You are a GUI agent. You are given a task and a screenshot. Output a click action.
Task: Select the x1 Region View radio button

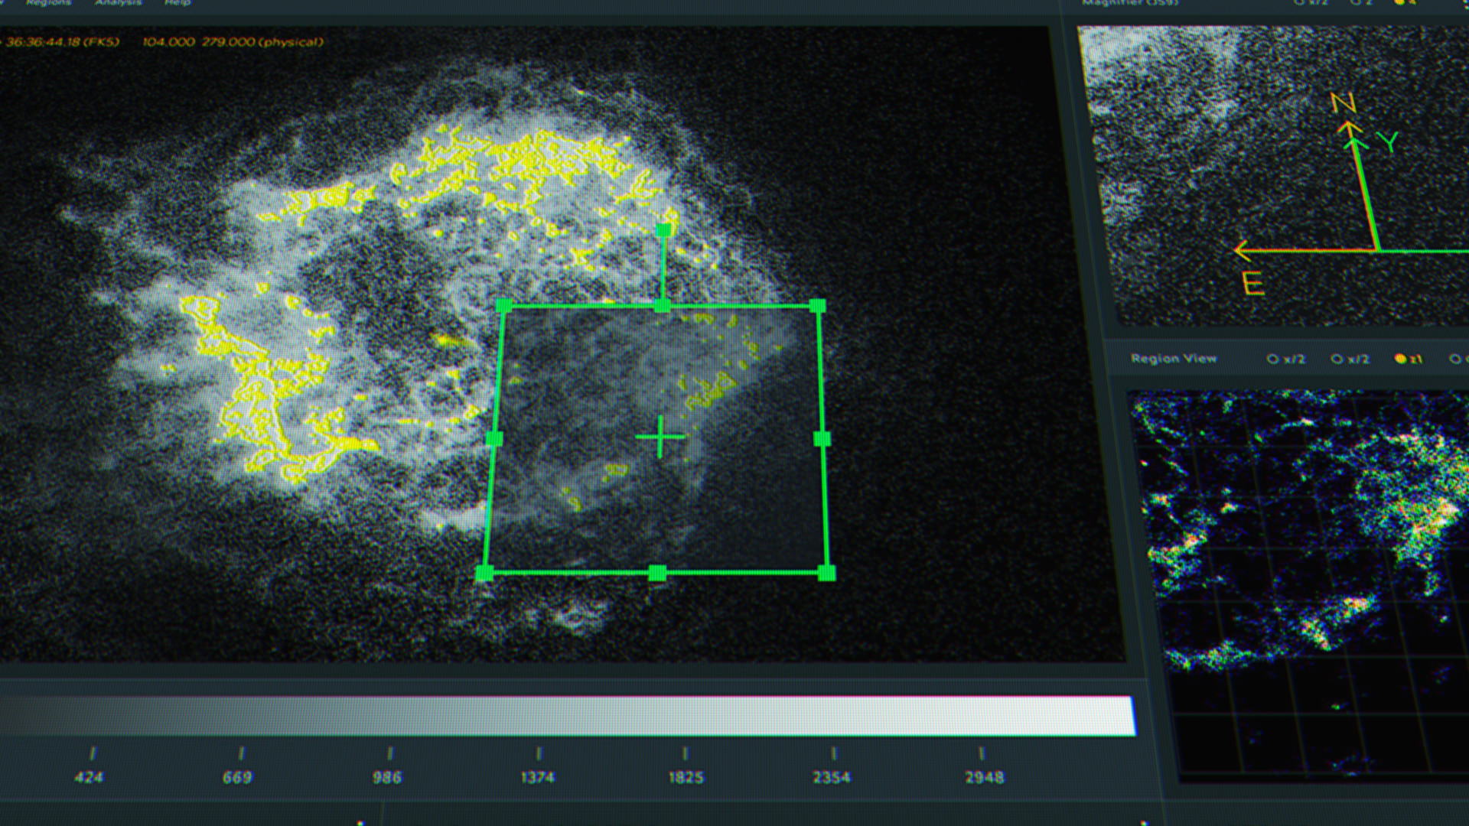[1400, 359]
